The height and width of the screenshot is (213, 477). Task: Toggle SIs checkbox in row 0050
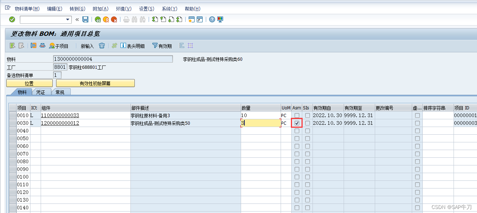tap(307, 139)
